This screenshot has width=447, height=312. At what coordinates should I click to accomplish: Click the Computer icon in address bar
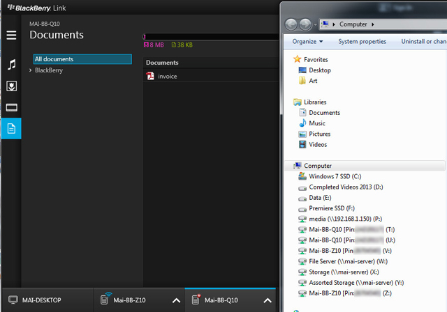325,24
